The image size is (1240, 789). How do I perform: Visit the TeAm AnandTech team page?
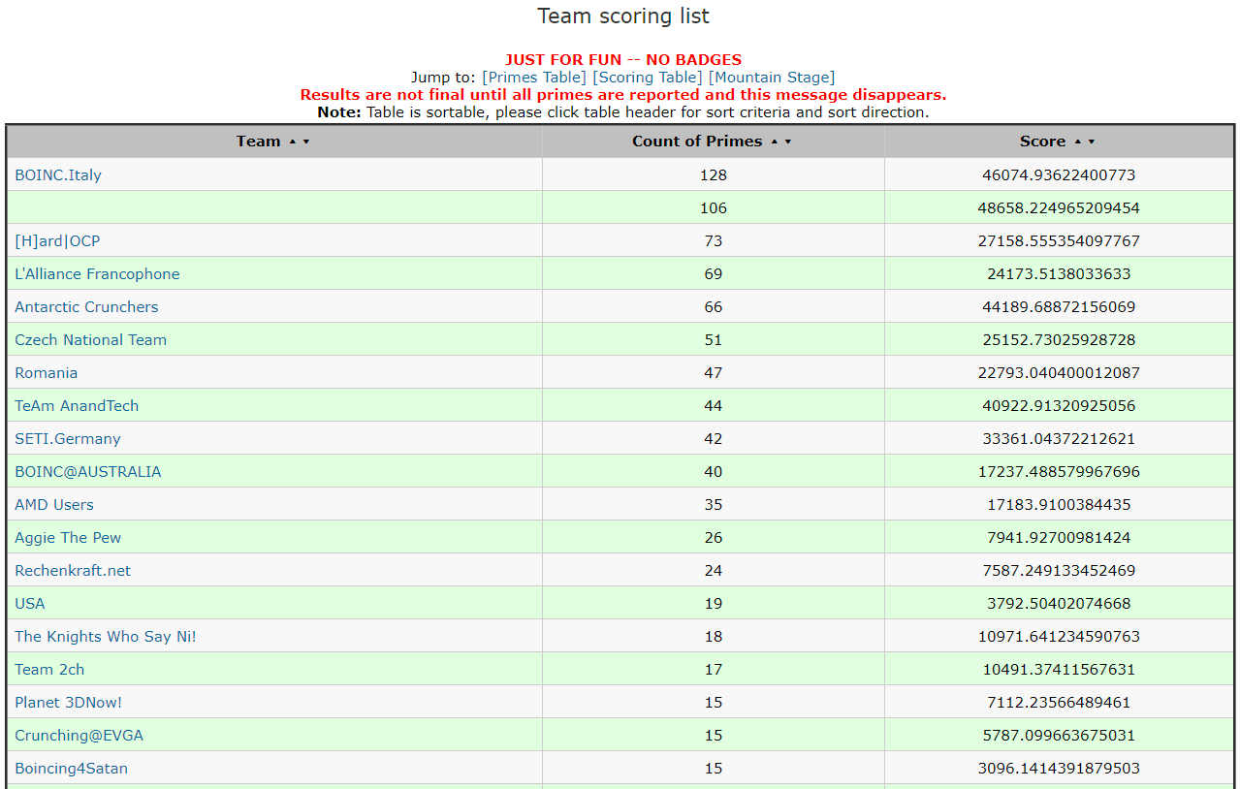[x=77, y=406]
